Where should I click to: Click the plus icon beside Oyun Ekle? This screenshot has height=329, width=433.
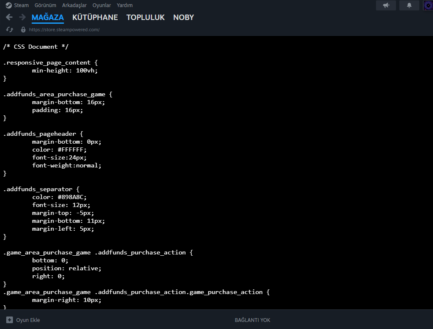[x=10, y=320]
